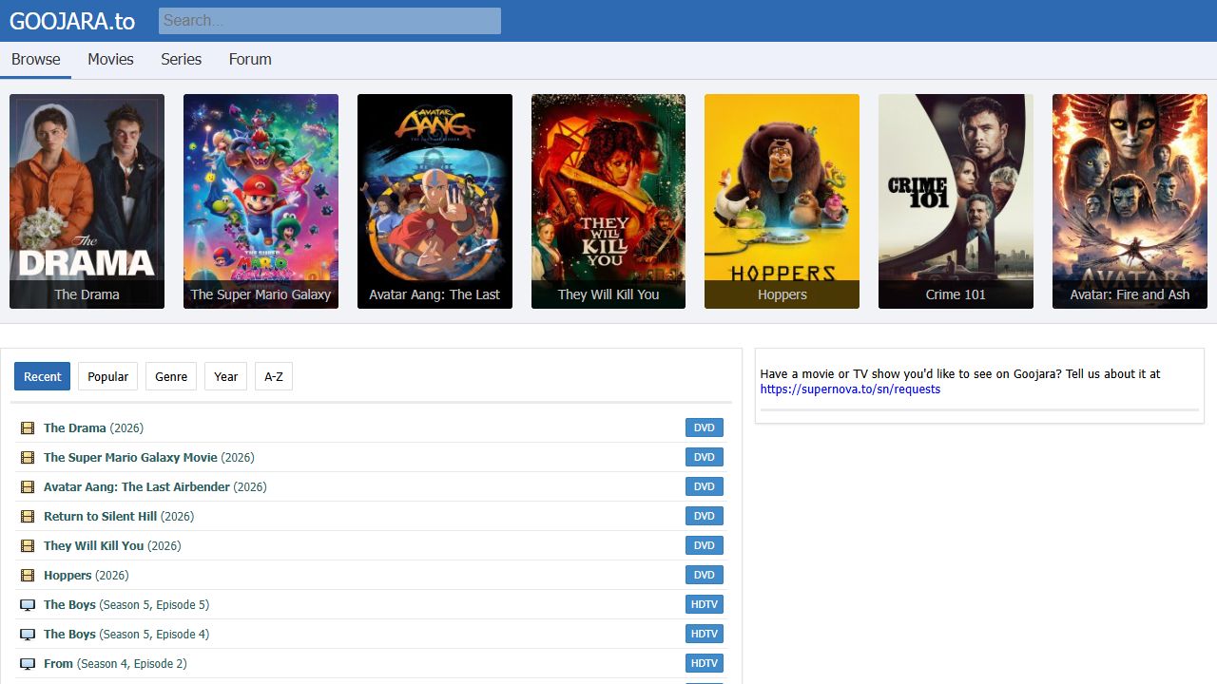Open The Boys Season 5, Episode 4
This screenshot has height=684, width=1217.
(126, 635)
